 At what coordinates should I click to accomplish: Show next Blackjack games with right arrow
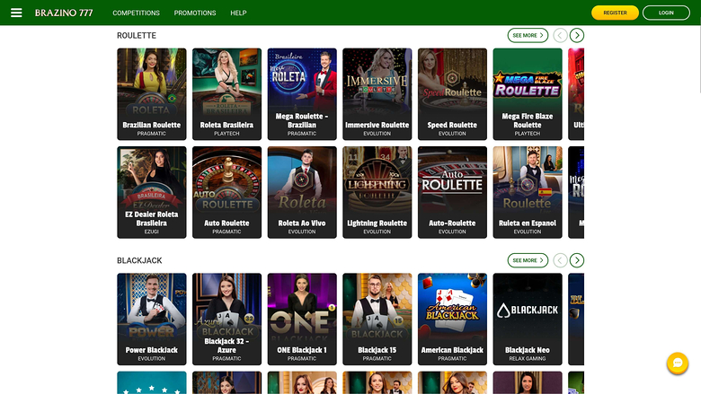[x=577, y=260]
